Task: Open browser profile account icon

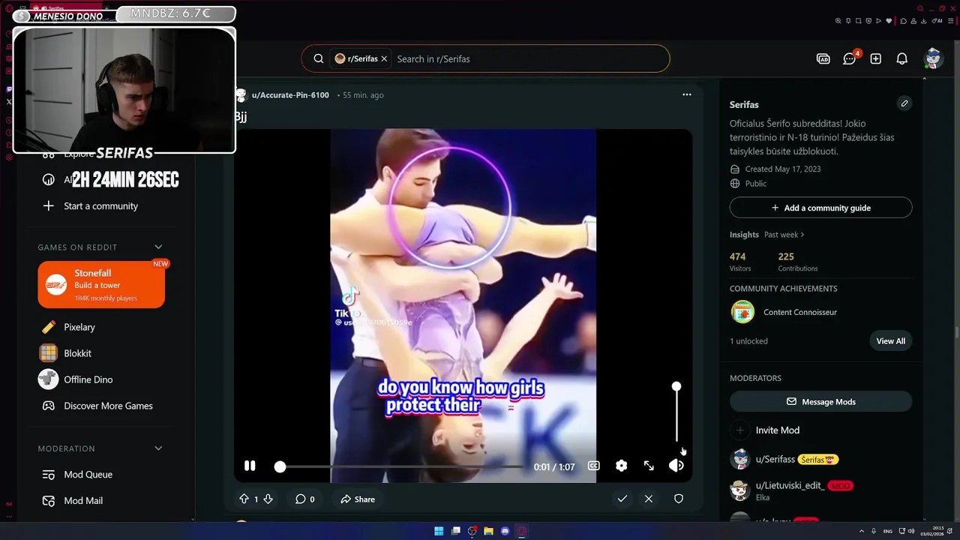Action: click(x=913, y=21)
